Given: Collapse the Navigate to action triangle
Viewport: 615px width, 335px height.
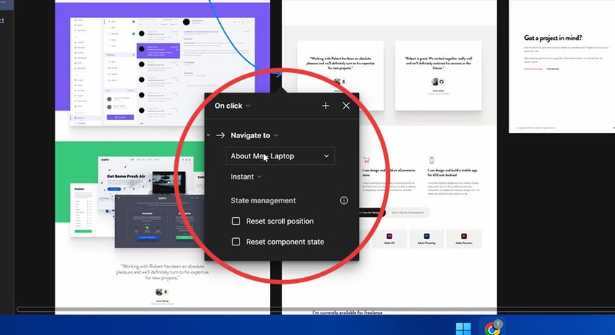Looking at the screenshot, I should point(208,135).
